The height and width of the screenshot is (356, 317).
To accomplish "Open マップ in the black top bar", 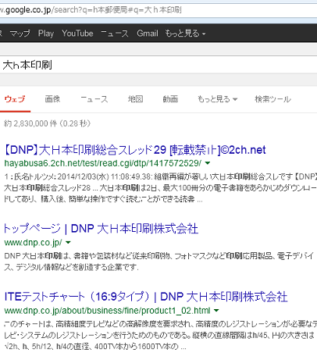I will click(20, 34).
